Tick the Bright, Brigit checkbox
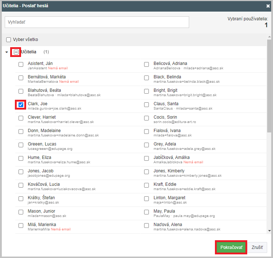This screenshot has width=273, height=258. (x=147, y=91)
